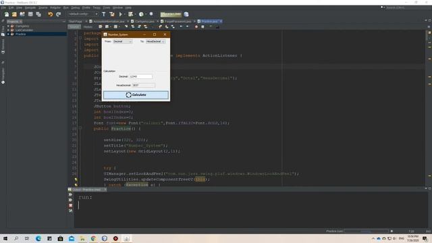432x243 pixels.
Task: Expand the Practice project node
Action: point(9,34)
